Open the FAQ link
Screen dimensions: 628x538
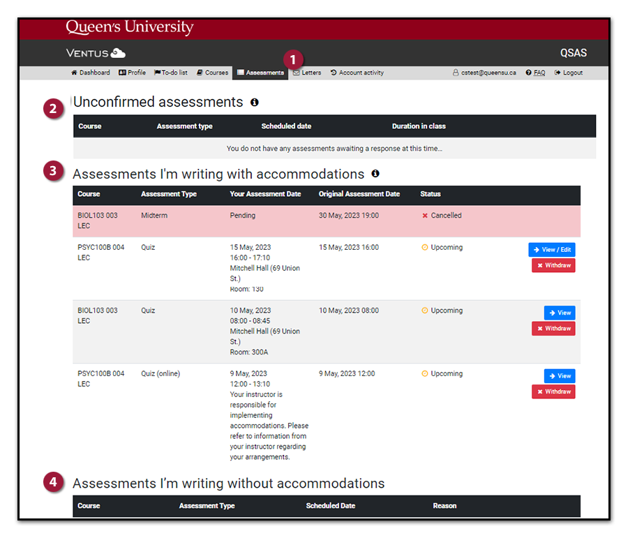pyautogui.click(x=535, y=73)
